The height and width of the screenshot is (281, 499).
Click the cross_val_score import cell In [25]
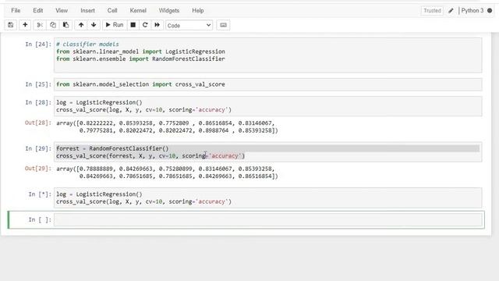tap(267, 84)
